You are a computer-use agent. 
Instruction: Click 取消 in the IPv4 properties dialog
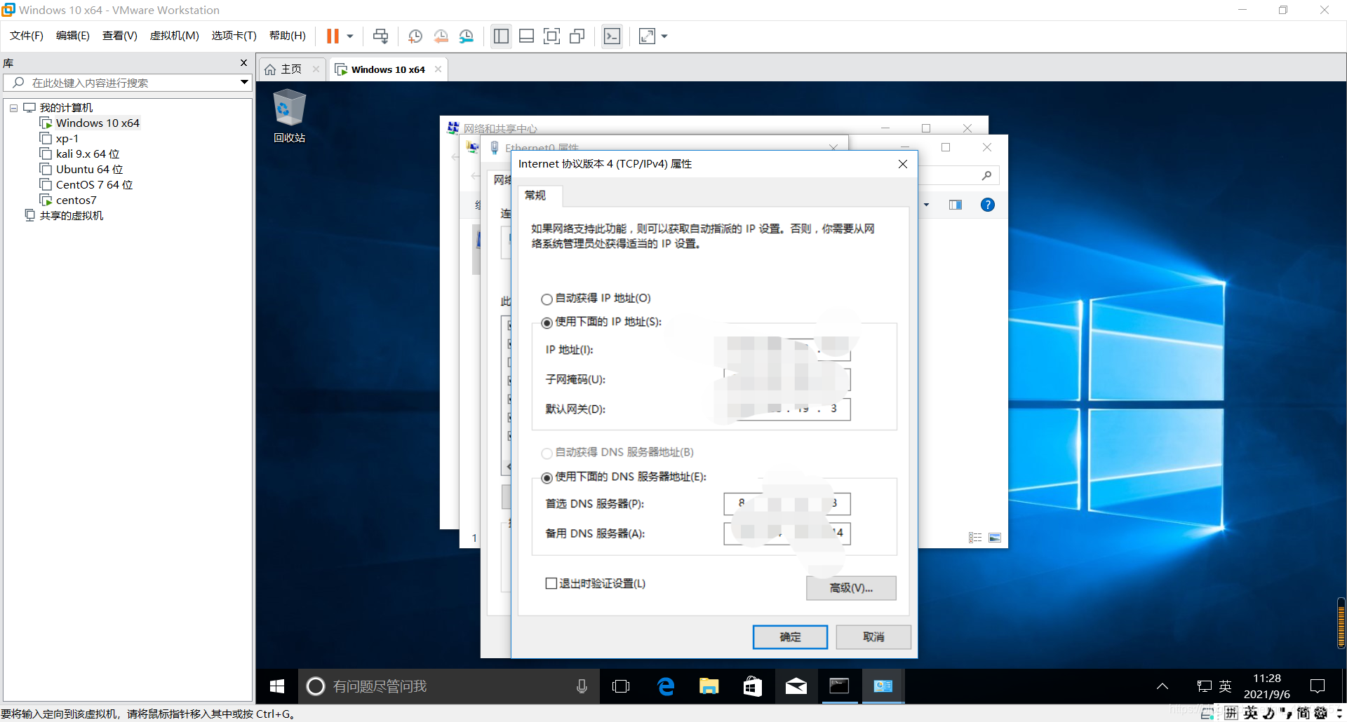click(873, 637)
